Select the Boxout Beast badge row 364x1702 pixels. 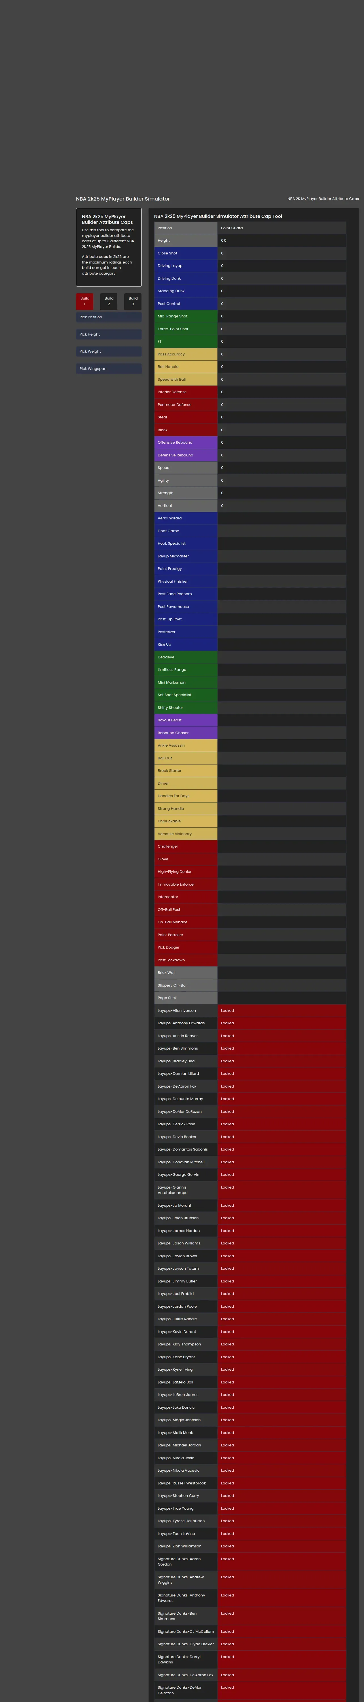point(250,720)
